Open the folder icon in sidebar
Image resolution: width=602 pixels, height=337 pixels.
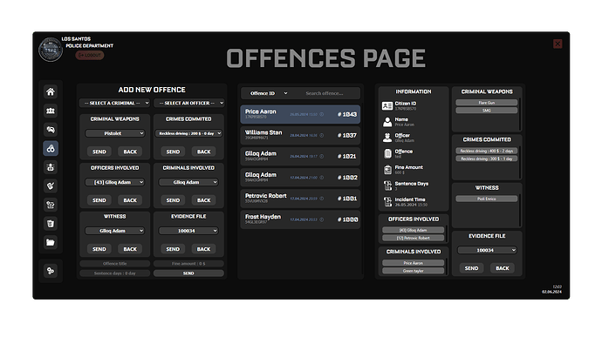click(51, 242)
